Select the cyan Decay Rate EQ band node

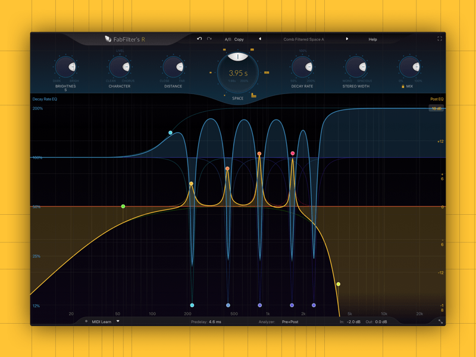(x=171, y=133)
